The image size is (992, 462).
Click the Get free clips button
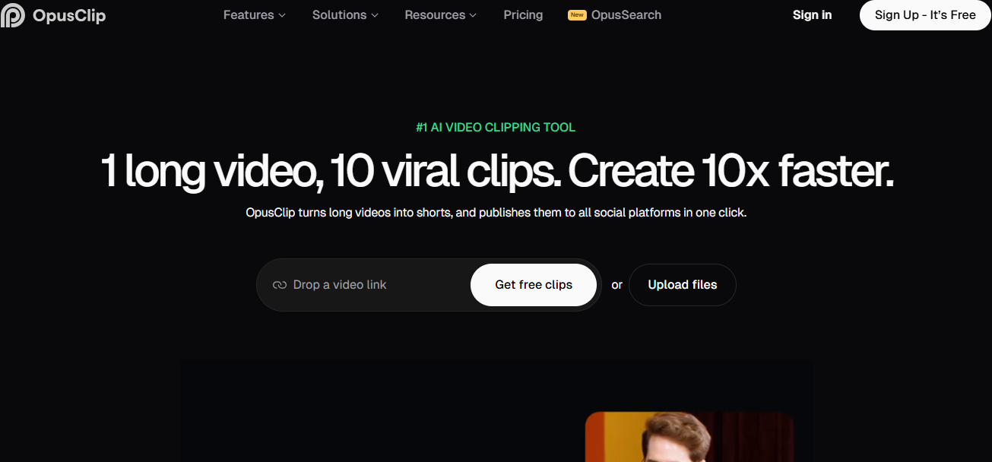click(x=534, y=285)
